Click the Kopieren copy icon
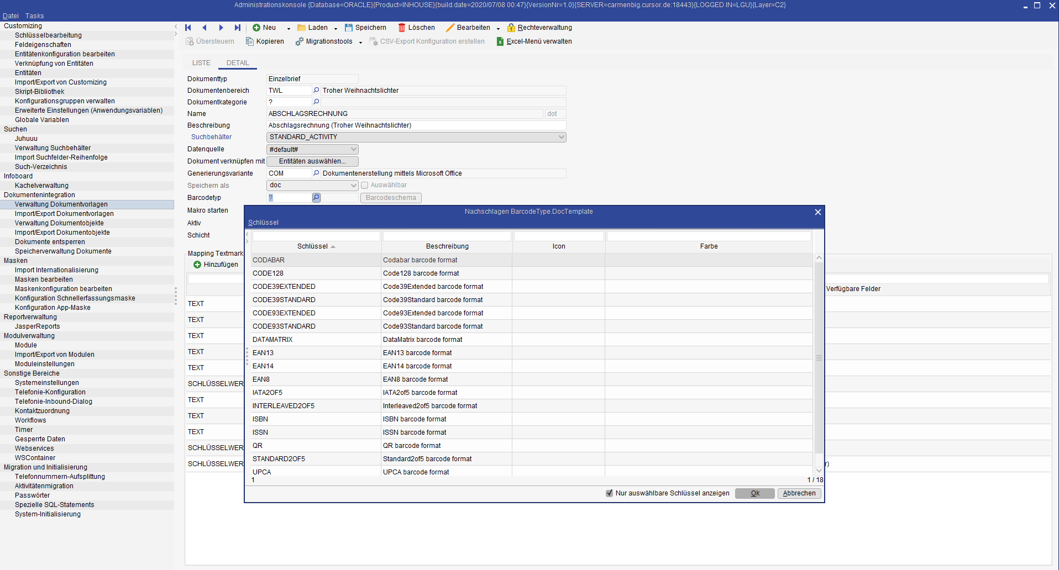The width and height of the screenshot is (1059, 570). [x=250, y=41]
